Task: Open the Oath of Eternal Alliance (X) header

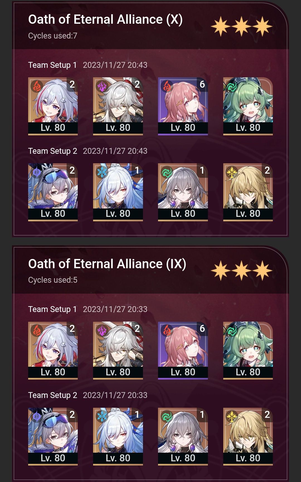Action: coord(105,20)
